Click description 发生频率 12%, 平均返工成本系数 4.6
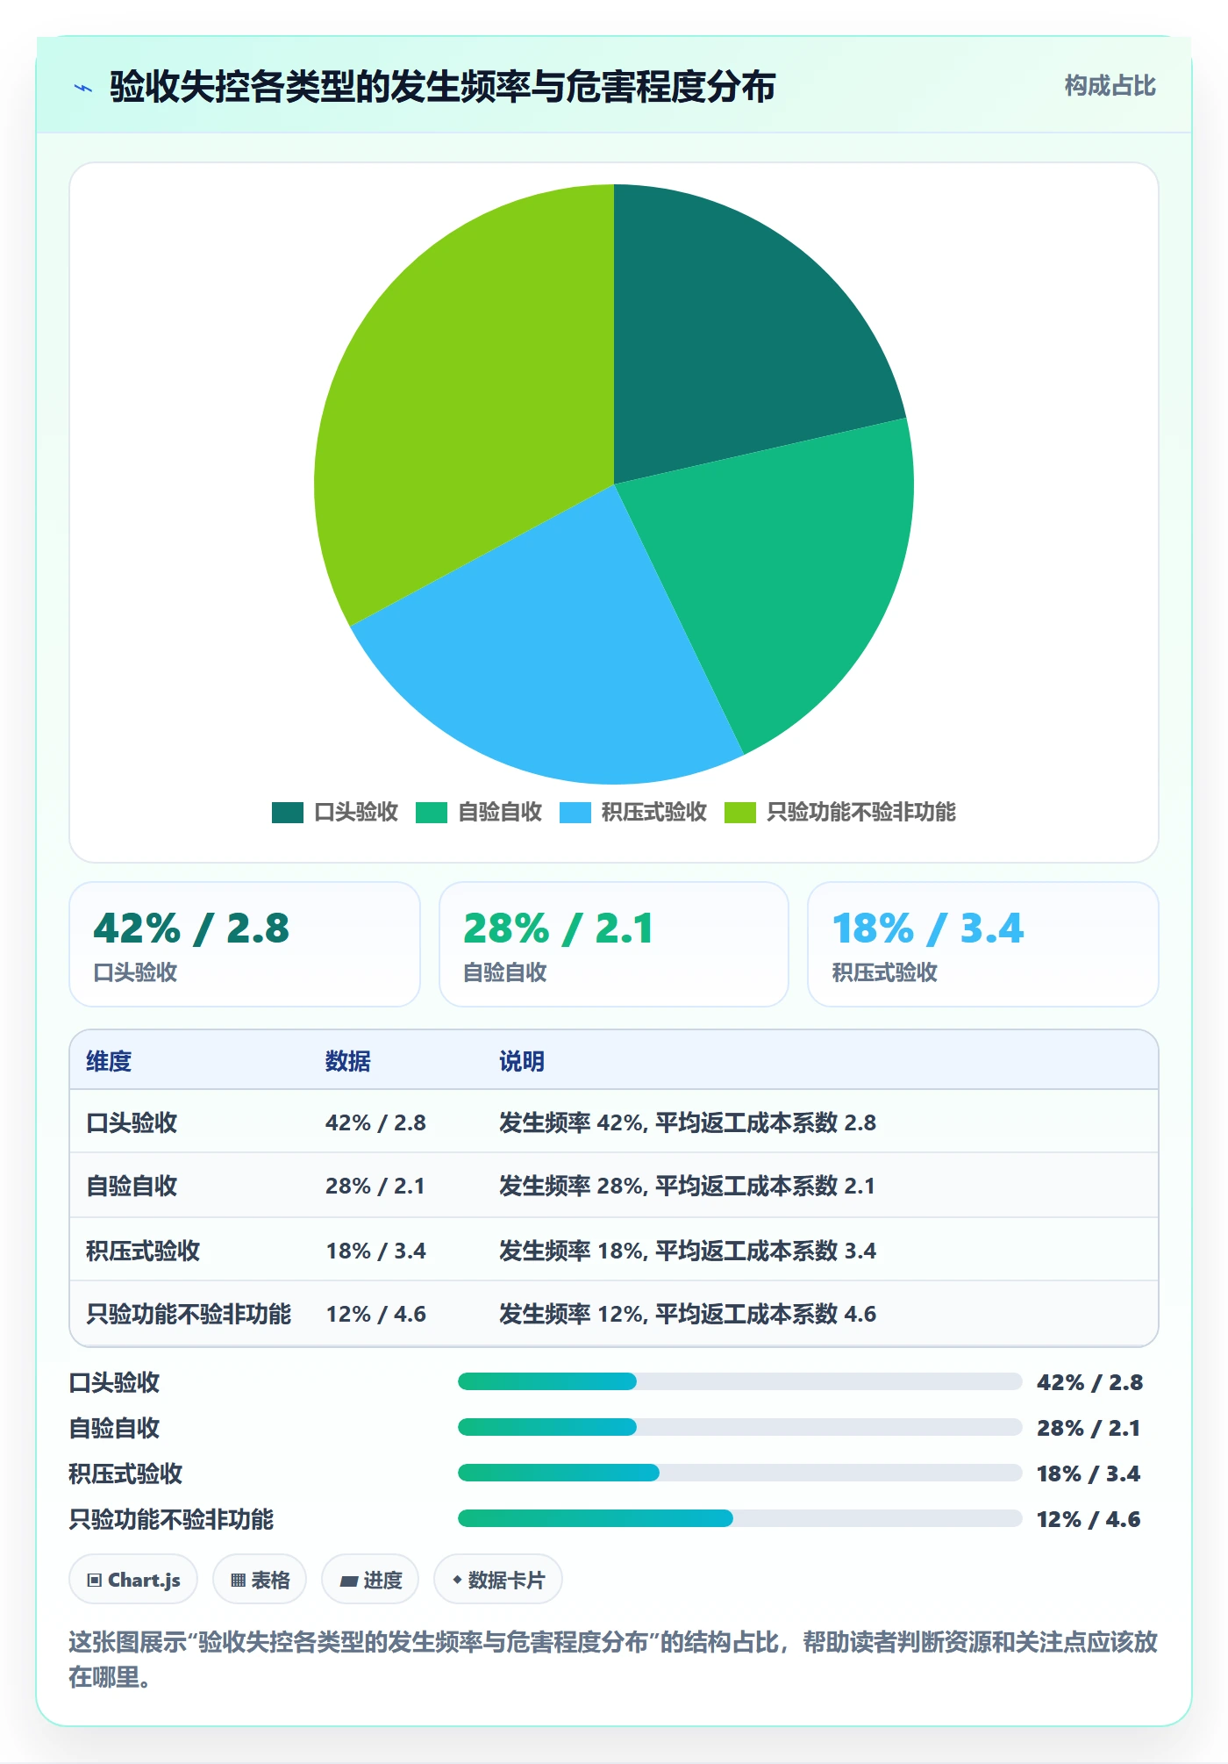1228x1764 pixels. click(x=688, y=1314)
